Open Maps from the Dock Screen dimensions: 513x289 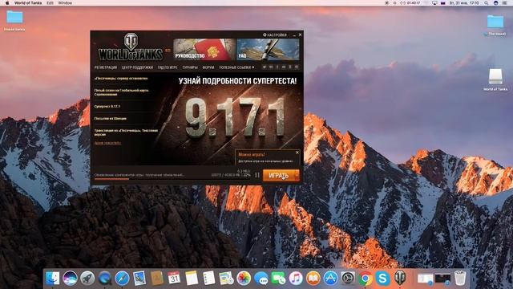(x=226, y=279)
